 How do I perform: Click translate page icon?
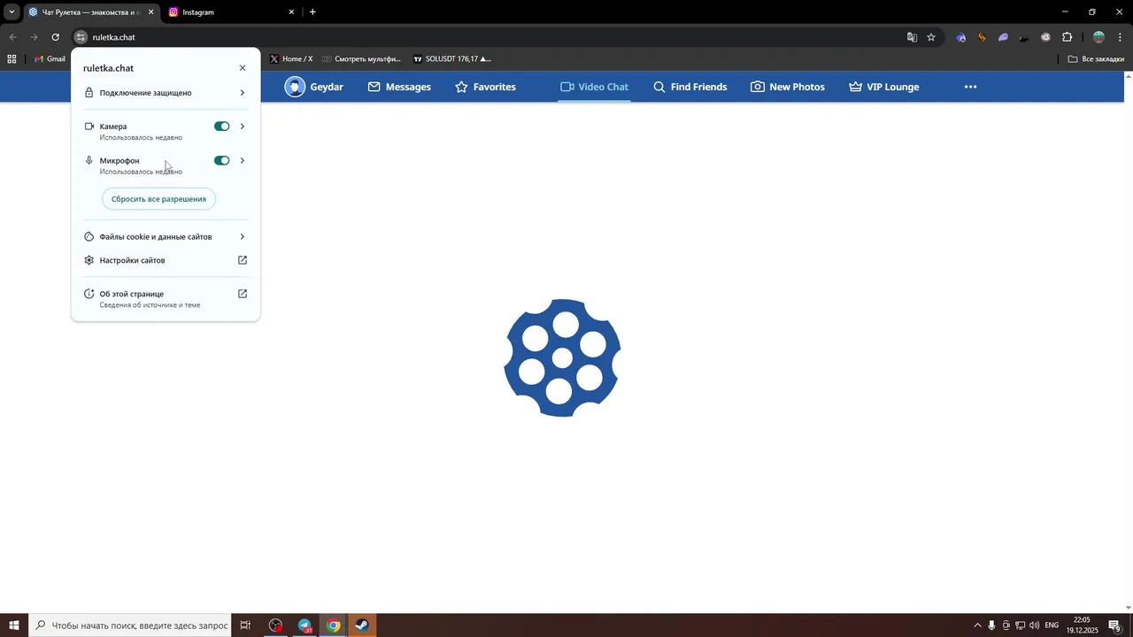tap(912, 37)
